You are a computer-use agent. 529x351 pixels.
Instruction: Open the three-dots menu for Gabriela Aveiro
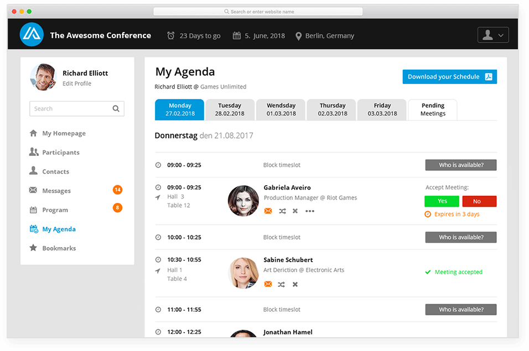[310, 211]
